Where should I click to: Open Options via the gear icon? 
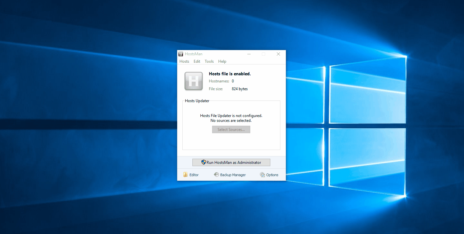click(x=262, y=175)
